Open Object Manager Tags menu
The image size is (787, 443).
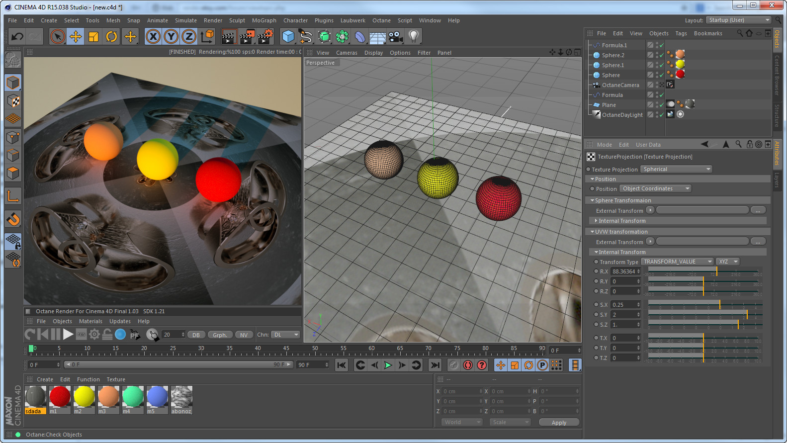[x=681, y=33]
